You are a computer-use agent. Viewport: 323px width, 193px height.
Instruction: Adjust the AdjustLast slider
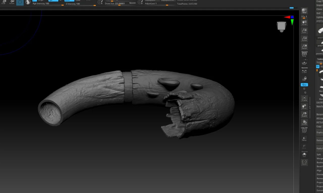[160, 4]
